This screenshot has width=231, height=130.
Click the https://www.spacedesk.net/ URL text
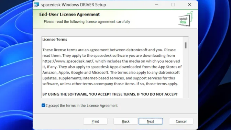point(68,61)
